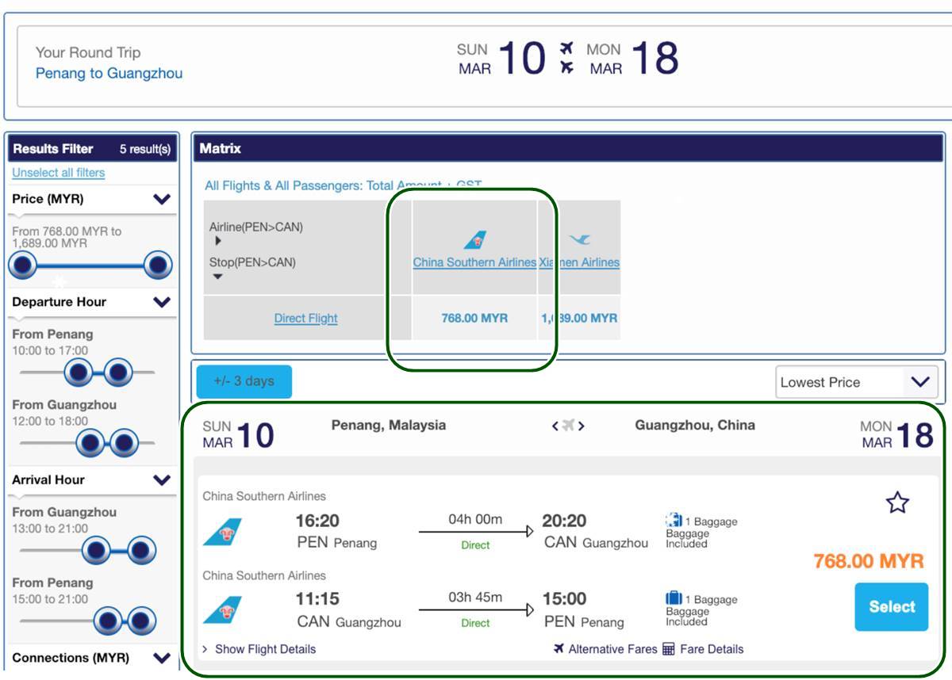Click the 15:00 return arrival time

tap(564, 599)
